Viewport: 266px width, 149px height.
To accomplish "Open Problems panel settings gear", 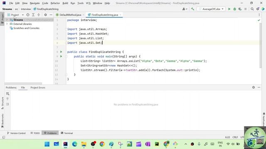I will (x=254, y=87).
